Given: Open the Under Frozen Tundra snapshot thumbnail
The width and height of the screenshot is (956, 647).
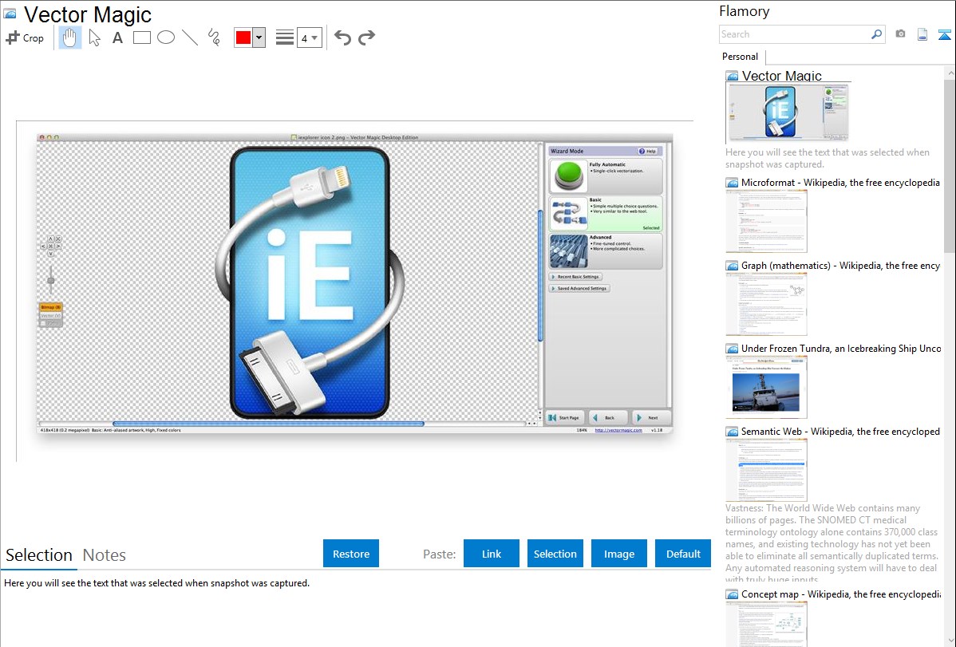Looking at the screenshot, I should pyautogui.click(x=766, y=387).
